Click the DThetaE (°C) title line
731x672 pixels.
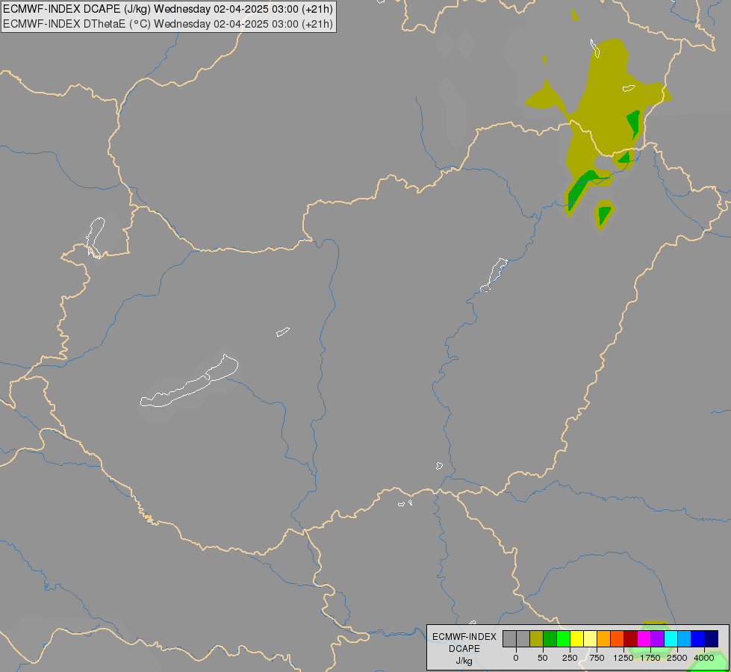(x=168, y=24)
